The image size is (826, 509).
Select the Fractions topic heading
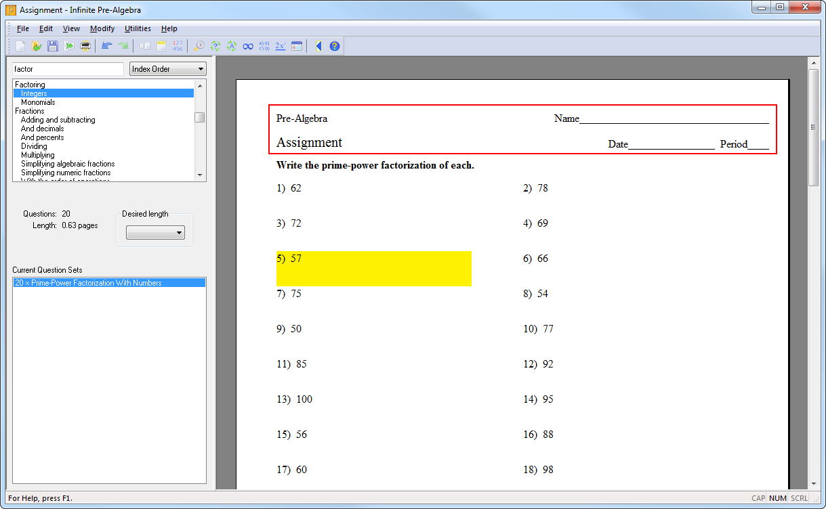(x=30, y=111)
